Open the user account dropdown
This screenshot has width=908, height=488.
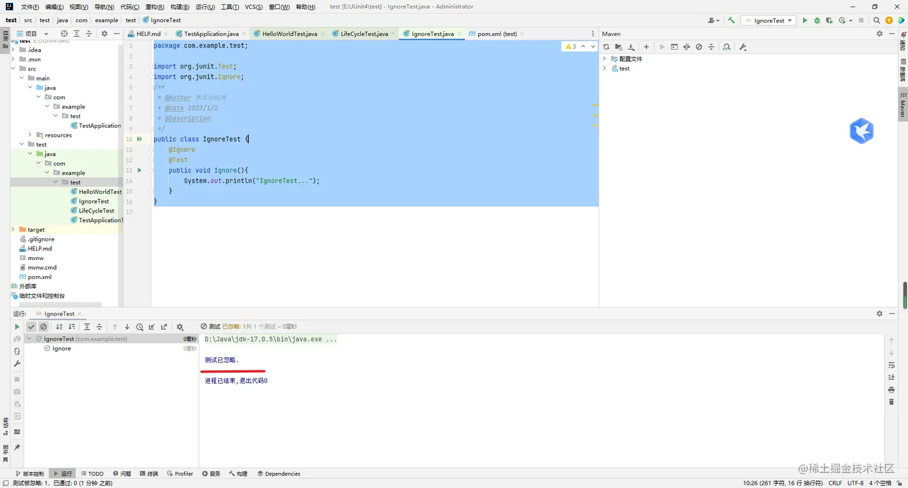click(x=713, y=20)
